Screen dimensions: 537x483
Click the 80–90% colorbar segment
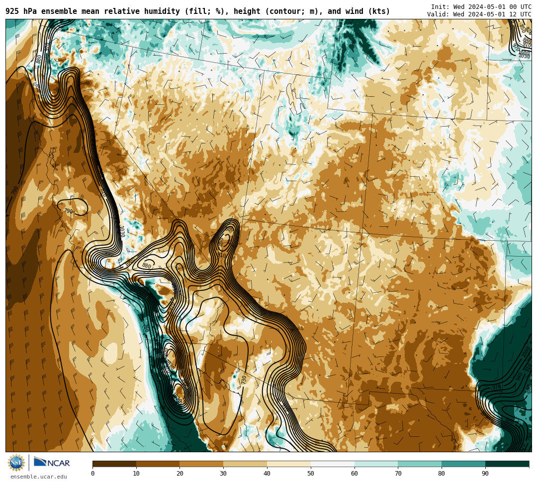click(463, 464)
